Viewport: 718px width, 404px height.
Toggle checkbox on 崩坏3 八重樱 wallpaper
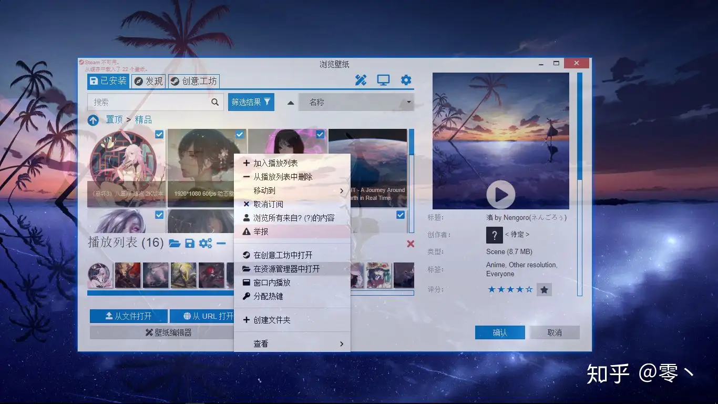pos(159,135)
